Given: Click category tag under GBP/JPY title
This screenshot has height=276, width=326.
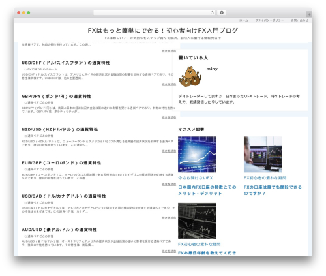Looking at the screenshot, I should 39,102.
